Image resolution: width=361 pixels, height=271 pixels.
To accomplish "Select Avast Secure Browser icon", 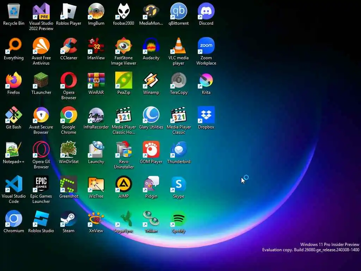I will 41,115.
